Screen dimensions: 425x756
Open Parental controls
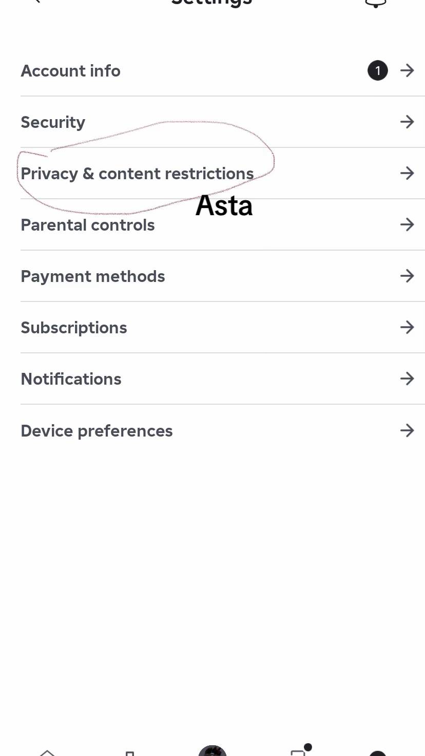pyautogui.click(x=223, y=224)
